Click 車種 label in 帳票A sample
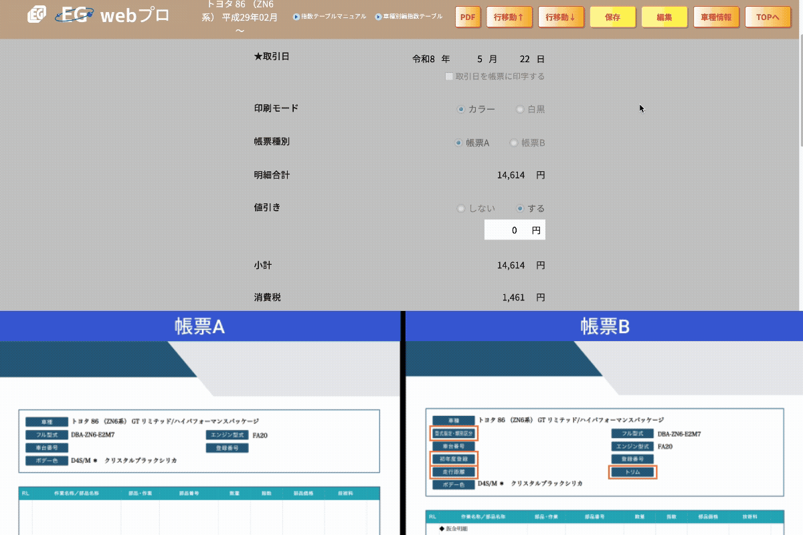 47,422
